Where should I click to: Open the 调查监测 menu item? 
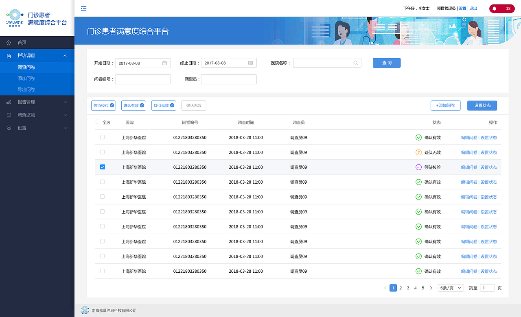(37, 115)
